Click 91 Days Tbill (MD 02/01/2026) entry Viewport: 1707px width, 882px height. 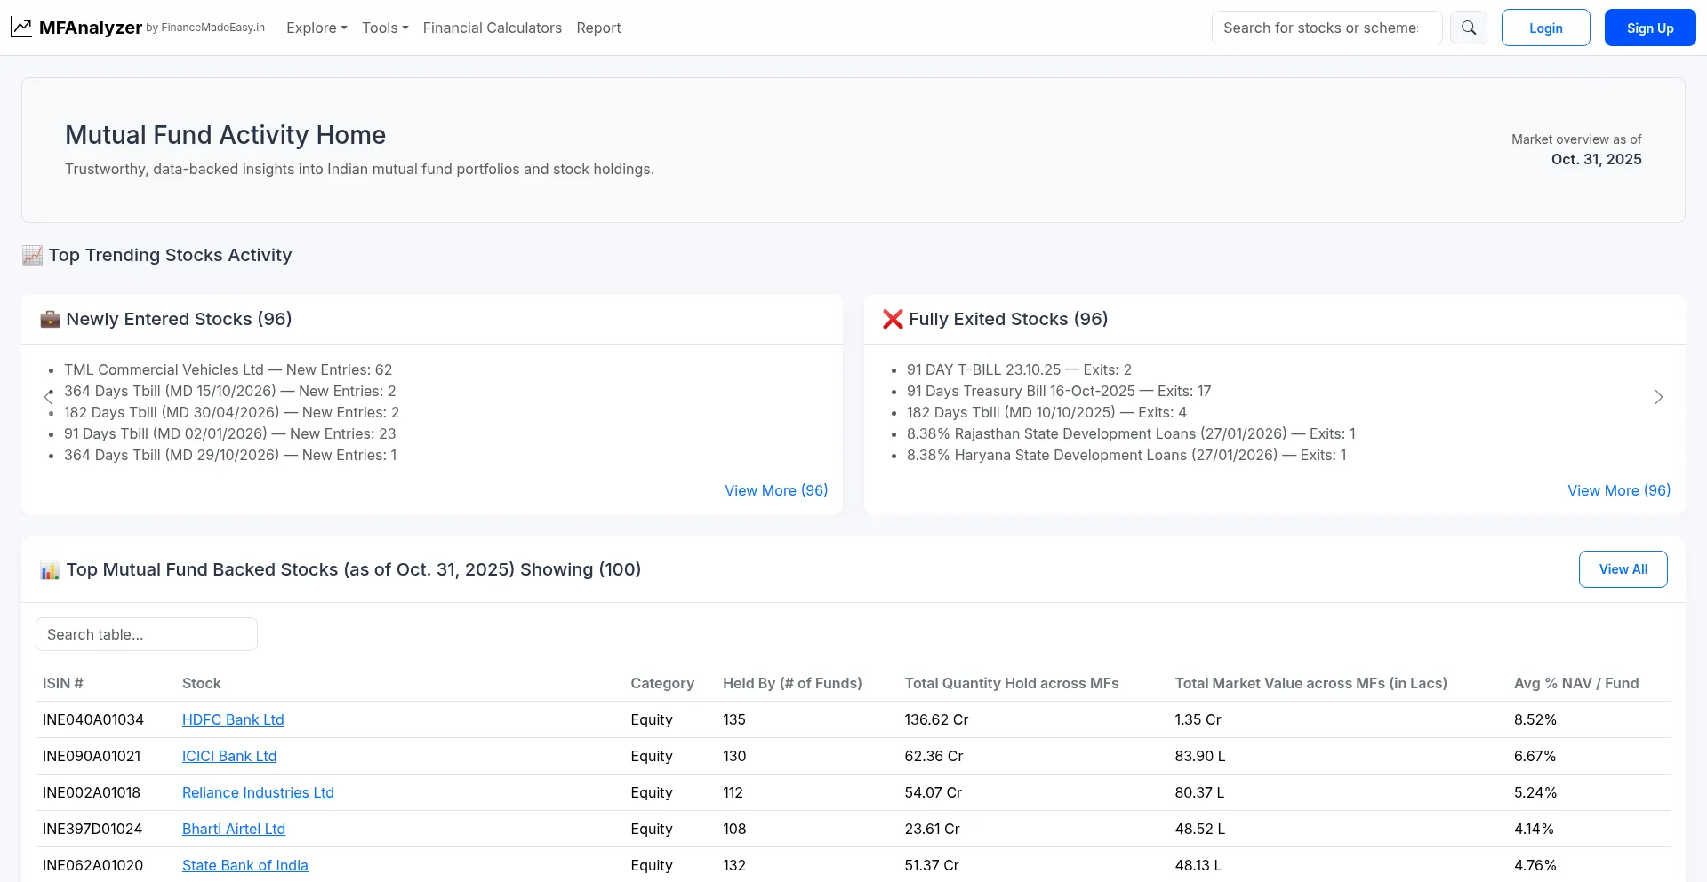click(230, 433)
